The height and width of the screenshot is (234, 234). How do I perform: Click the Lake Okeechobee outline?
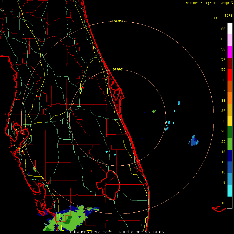pyautogui.click(x=108, y=185)
